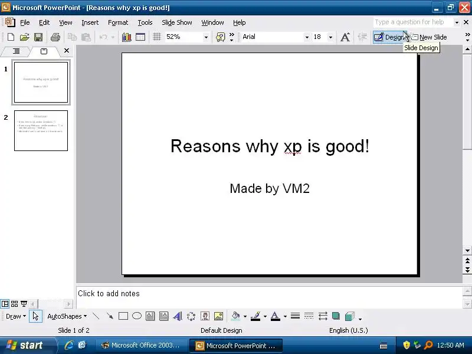Switch to the Outline tab
The width and height of the screenshot is (472, 354).
pos(17,51)
